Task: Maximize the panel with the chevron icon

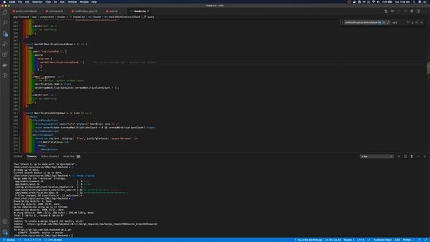Action: point(418,157)
